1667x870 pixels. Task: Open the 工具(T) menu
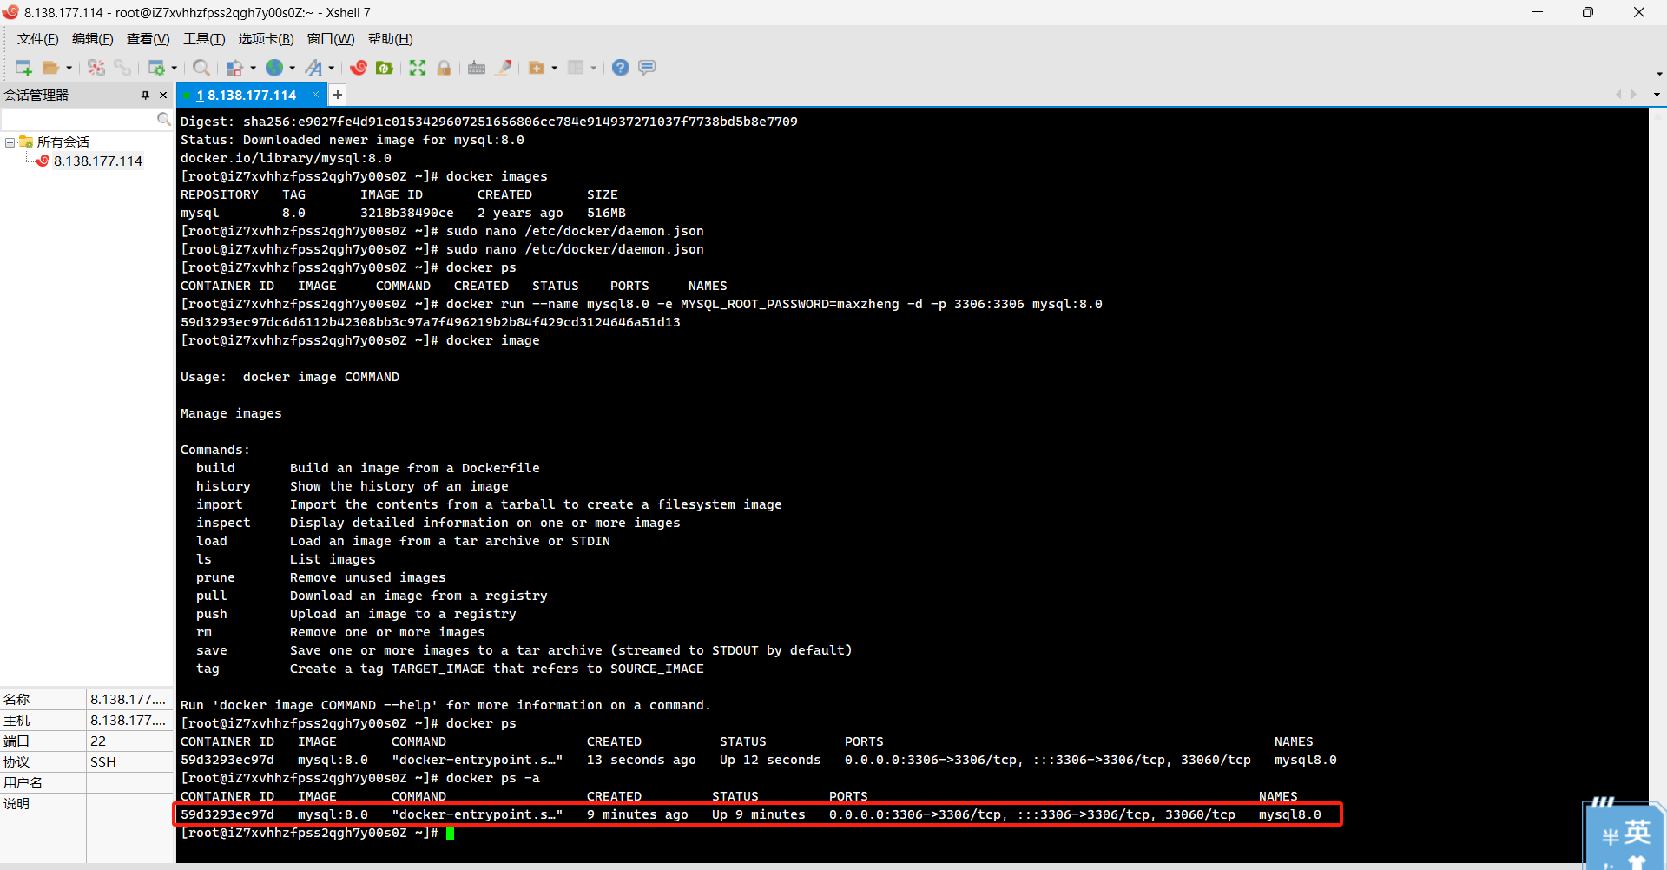(x=204, y=39)
